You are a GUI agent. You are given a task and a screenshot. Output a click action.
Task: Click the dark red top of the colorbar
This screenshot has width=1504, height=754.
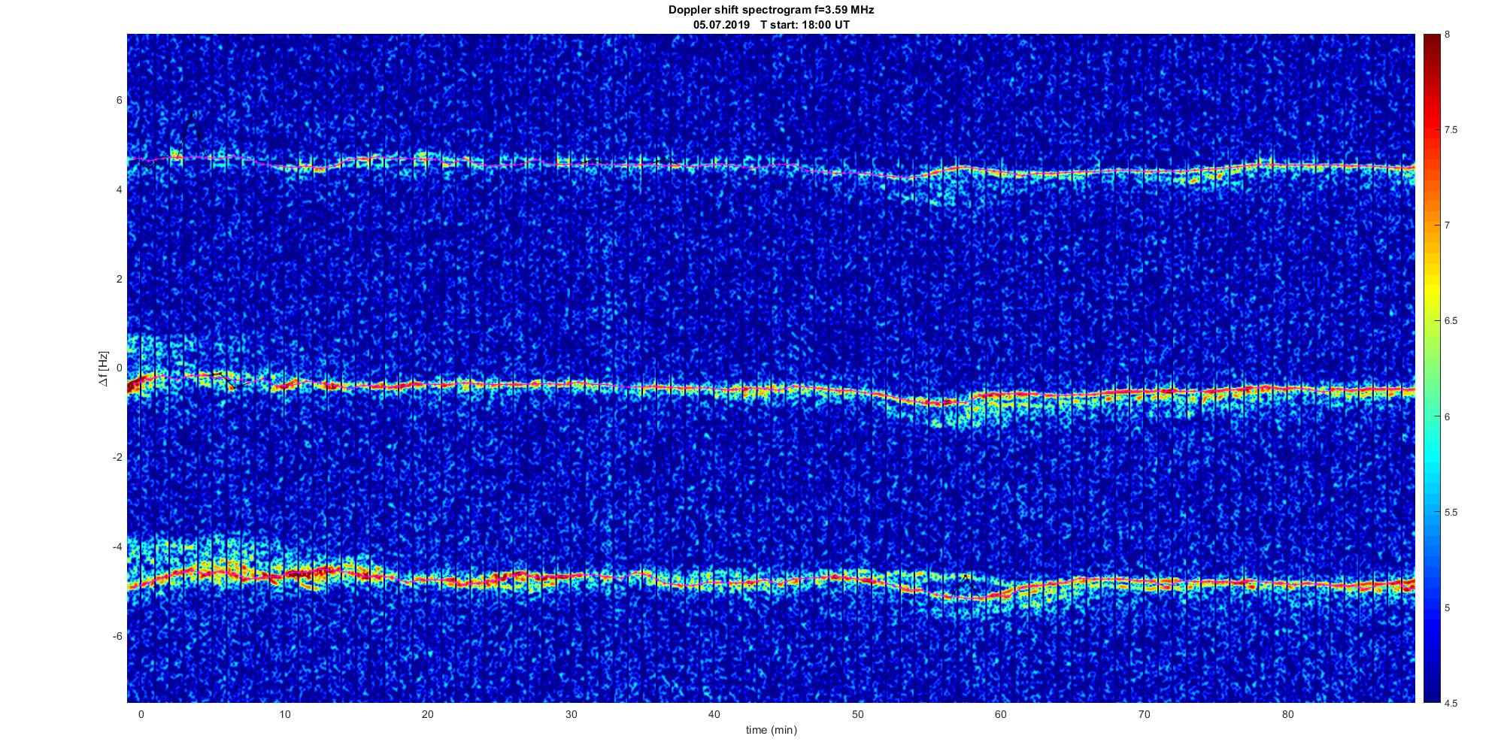click(1431, 45)
